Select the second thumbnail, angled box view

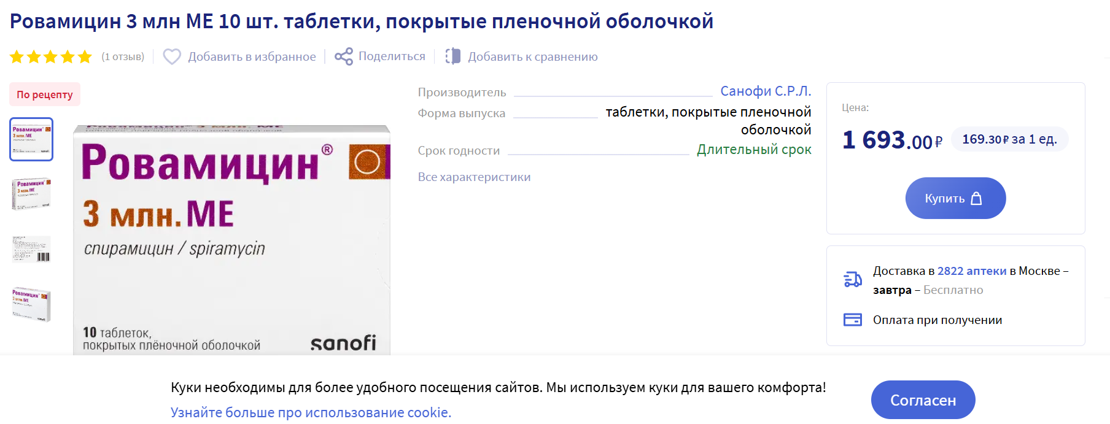tap(31, 194)
